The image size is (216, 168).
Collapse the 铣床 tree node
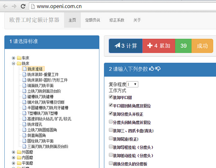13,63
